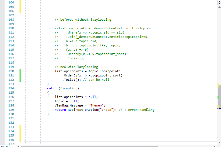The image size is (221, 147).
Task: Click the split editor window handle icon
Action: (219, 2)
